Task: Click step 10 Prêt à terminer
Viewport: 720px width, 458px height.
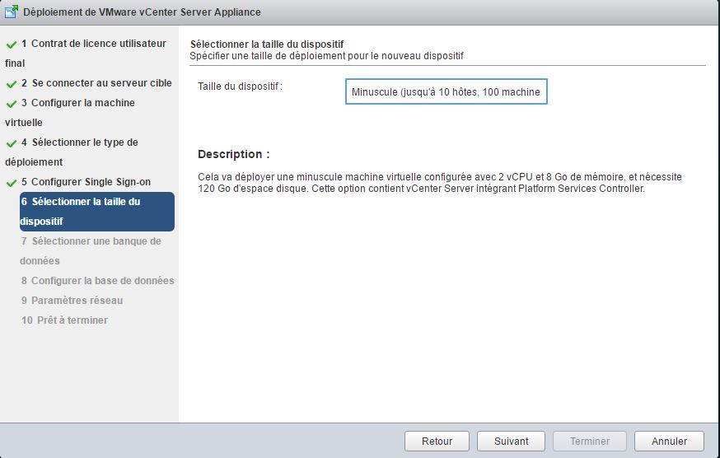Action: point(64,320)
